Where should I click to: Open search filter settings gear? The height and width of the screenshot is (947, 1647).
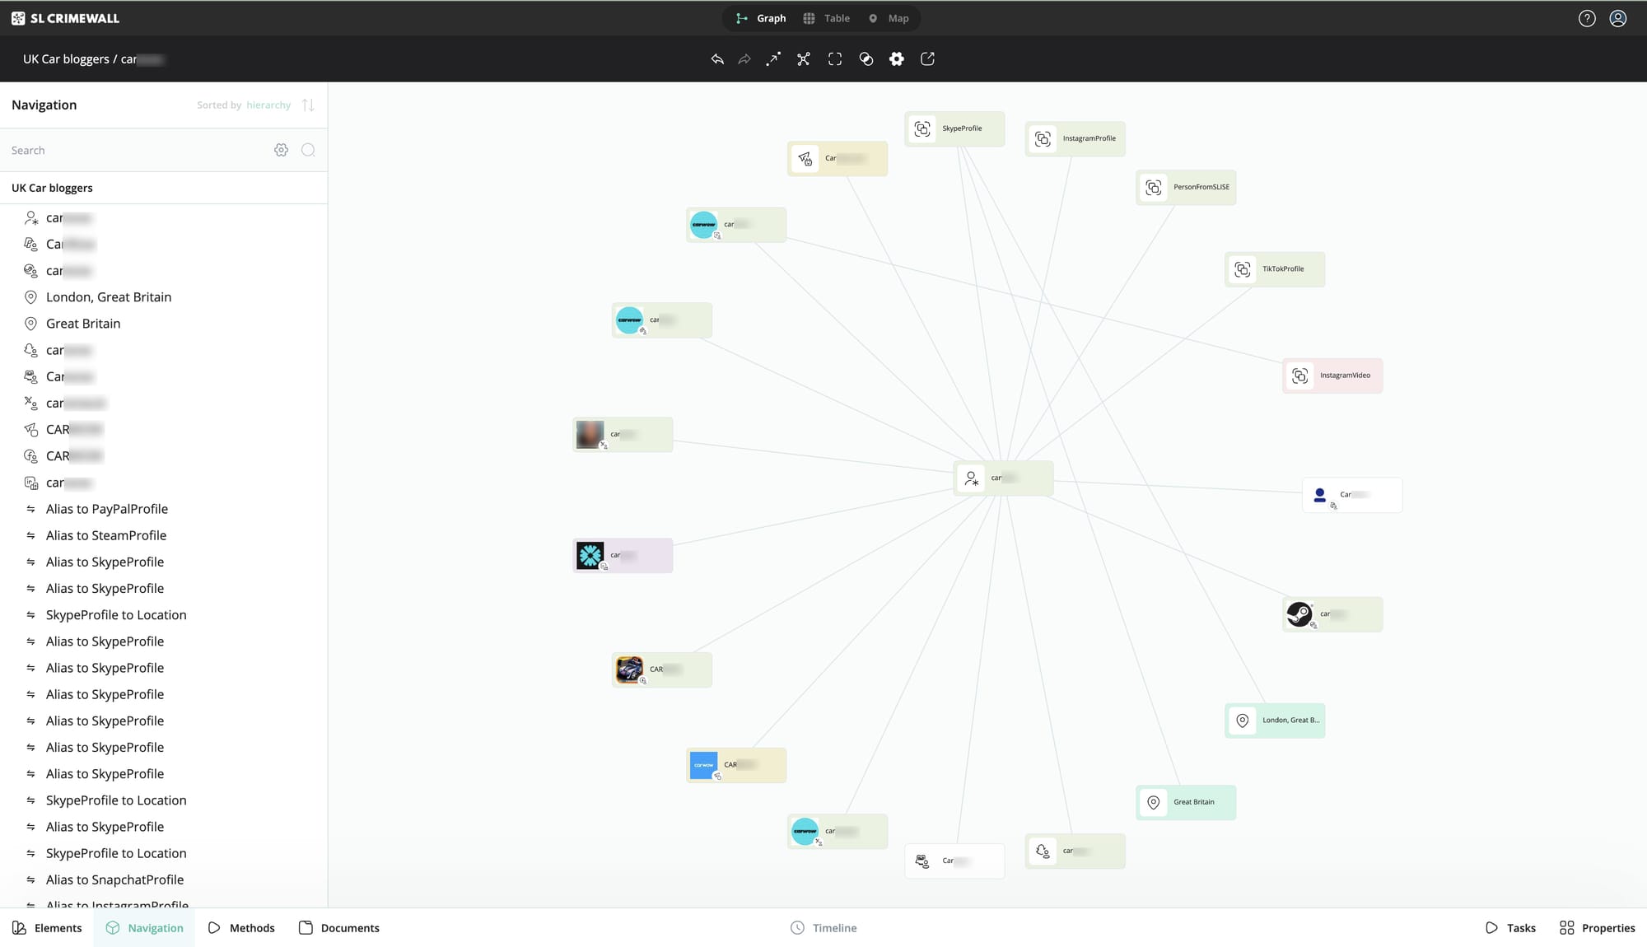pos(282,150)
